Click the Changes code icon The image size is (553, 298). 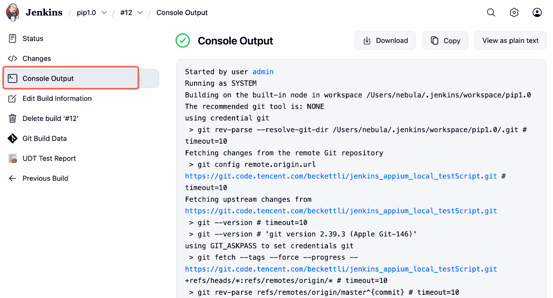(x=13, y=58)
